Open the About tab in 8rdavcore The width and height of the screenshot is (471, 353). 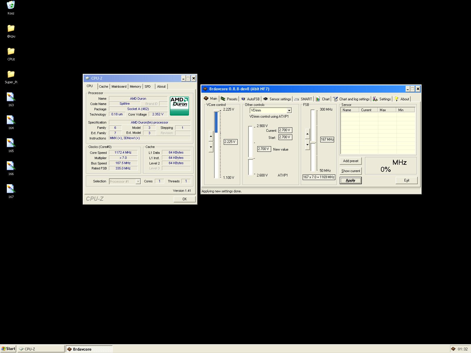click(x=402, y=99)
